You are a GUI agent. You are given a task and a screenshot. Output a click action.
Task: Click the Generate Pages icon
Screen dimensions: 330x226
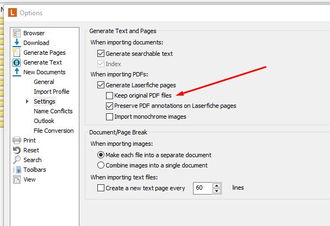17,53
